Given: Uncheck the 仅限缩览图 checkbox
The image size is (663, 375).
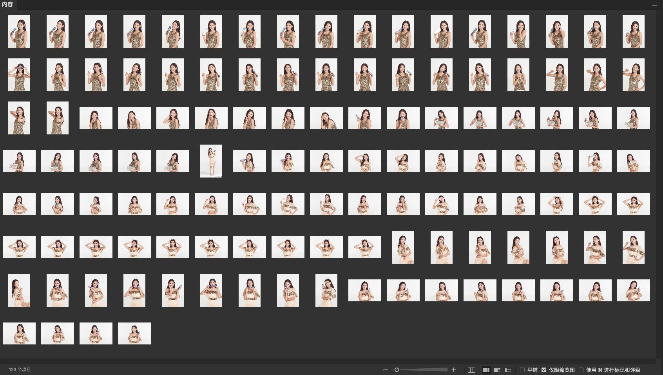Looking at the screenshot, I should tap(544, 370).
